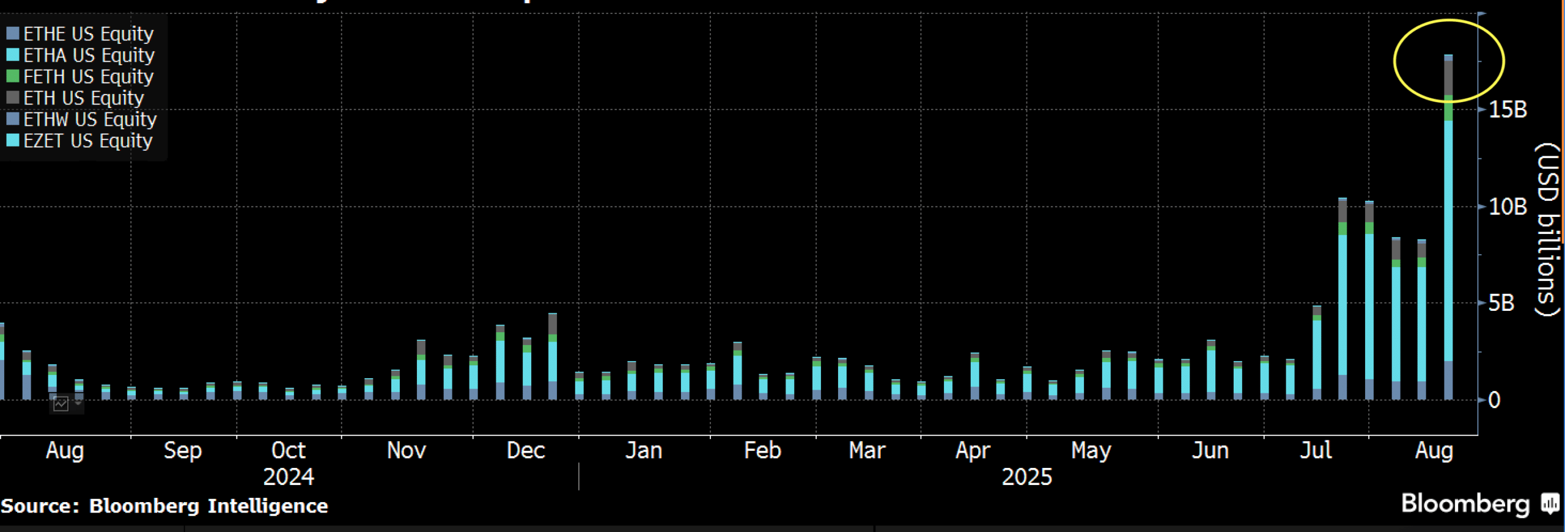
Task: Click the 2025 year label
Action: point(1026,477)
